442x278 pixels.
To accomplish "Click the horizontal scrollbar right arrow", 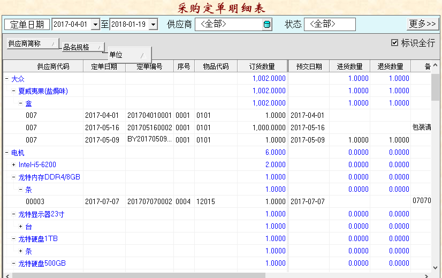I will point(426,276).
